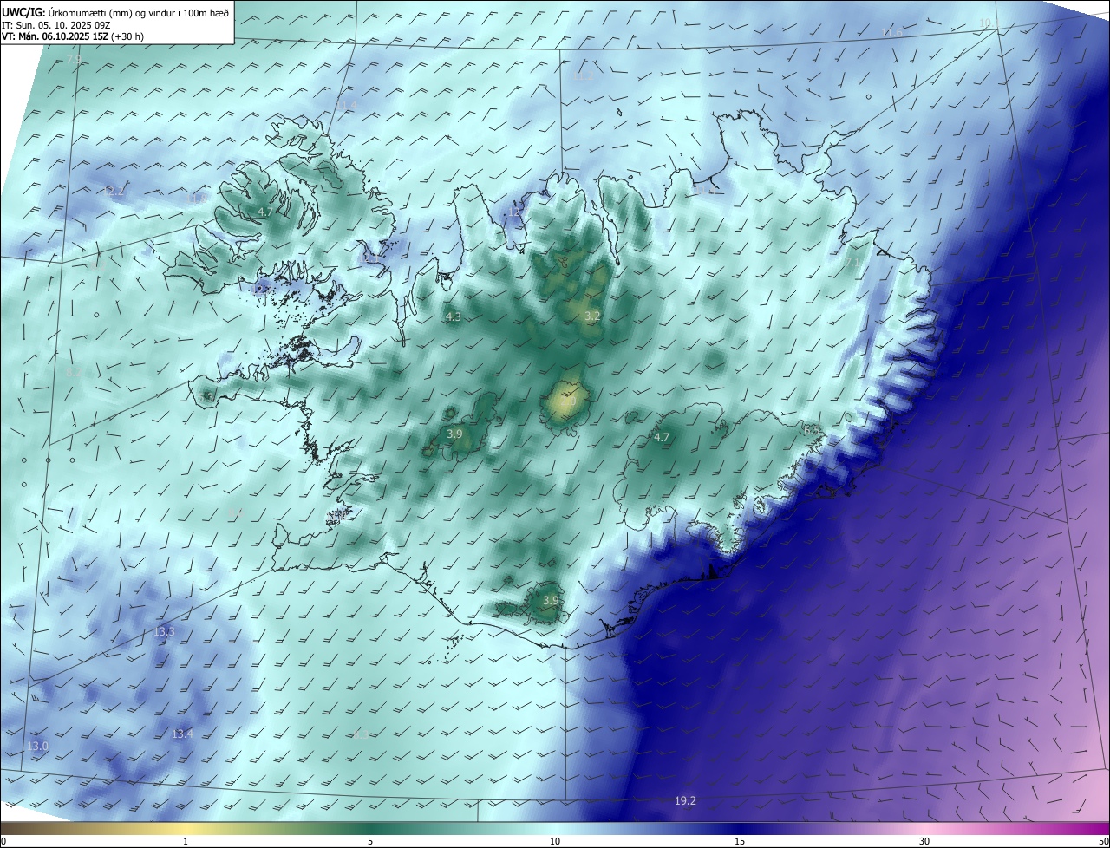Click the 10 tick on the color scale
Viewport: 1110px width, 848px height.
click(x=555, y=841)
